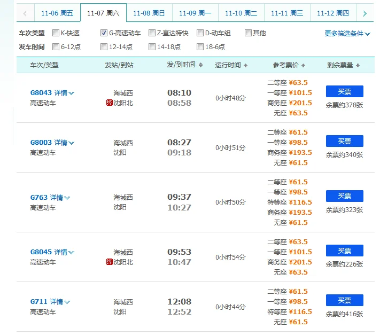This screenshot has height=336, width=380.
Task: Click the red origin-station icon beside 沈阳北 for G8043
Action: click(x=109, y=103)
